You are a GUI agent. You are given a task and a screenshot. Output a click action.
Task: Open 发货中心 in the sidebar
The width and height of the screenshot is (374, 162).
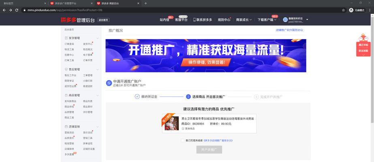click(88, 44)
